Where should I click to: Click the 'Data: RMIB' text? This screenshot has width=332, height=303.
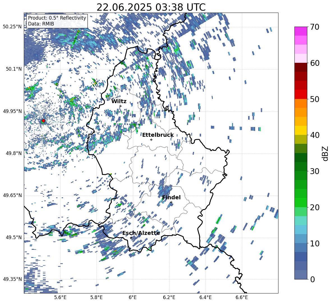pyautogui.click(x=41, y=24)
